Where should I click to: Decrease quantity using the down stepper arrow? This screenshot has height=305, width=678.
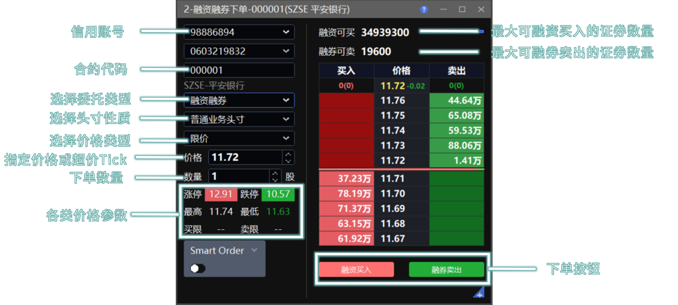[x=275, y=180]
